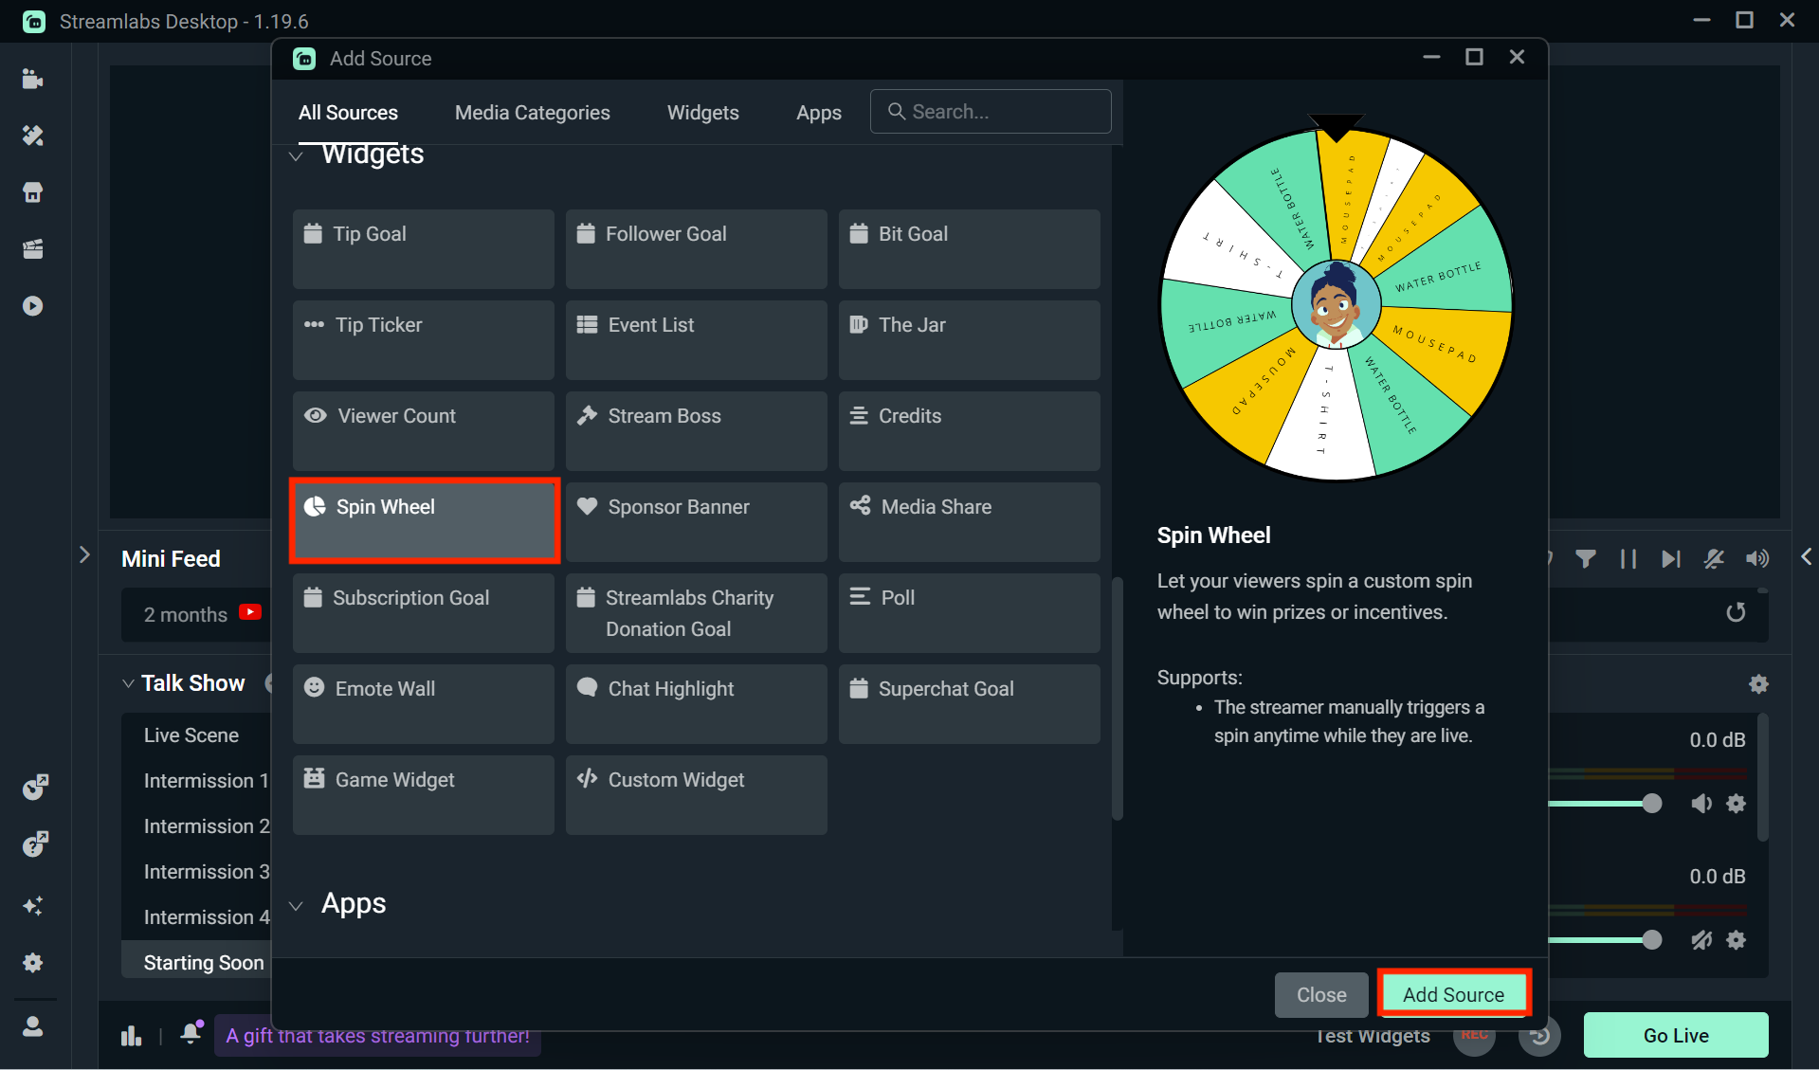Switch to the Media Categories tab

[x=532, y=112]
